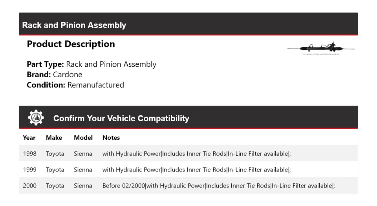Click the Model column header
Image resolution: width=377 pixels, height=206 pixels.
pyautogui.click(x=83, y=137)
